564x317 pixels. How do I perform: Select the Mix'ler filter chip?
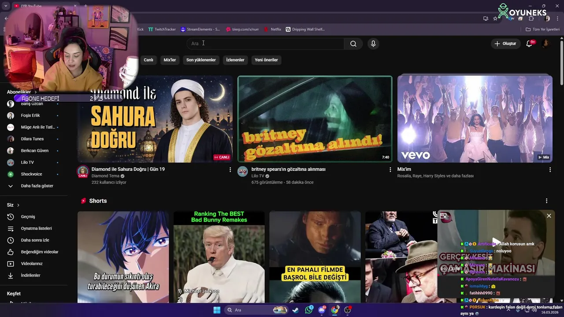pos(170,60)
